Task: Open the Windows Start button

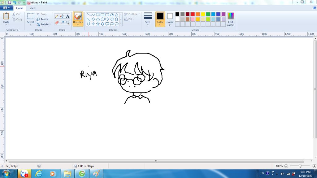Action: click(x=6, y=174)
